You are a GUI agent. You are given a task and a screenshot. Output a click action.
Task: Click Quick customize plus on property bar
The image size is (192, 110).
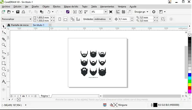click(x=171, y=19)
